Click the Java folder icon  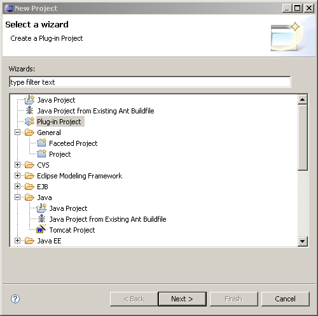[x=29, y=197]
